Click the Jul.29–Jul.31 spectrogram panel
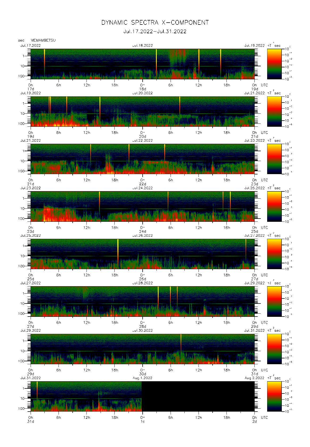This screenshot has height=447, width=310. tap(143, 349)
